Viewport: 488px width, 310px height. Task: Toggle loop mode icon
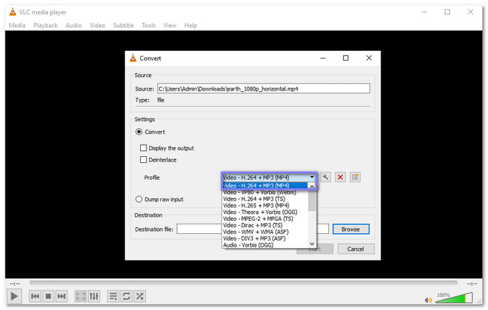point(126,296)
